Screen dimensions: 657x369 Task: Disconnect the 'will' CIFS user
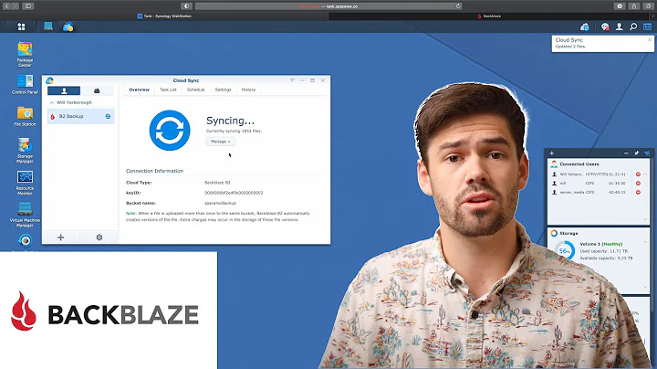[x=638, y=184]
